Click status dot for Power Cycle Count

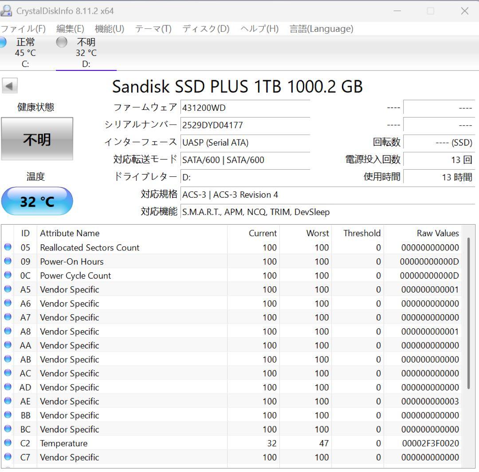pos(8,275)
